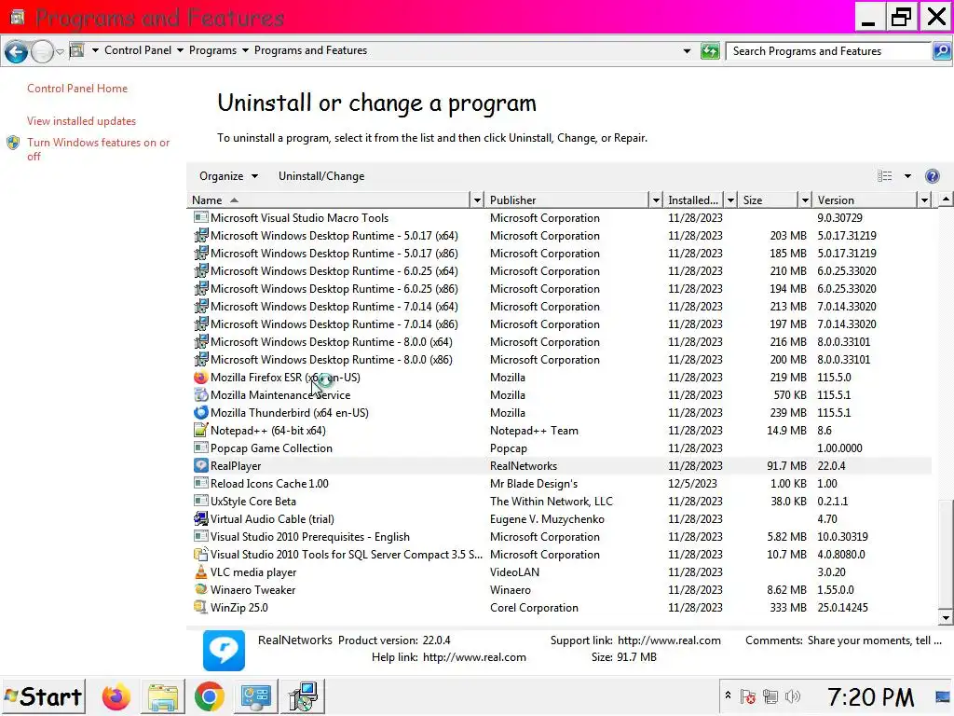Select UxStyle Core Beta row
954x716 pixels.
[x=560, y=502]
